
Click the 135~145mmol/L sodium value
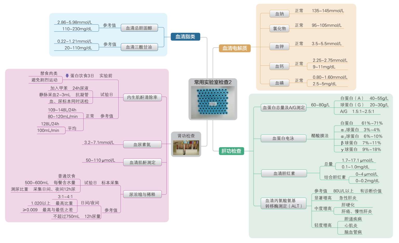(x=328, y=11)
